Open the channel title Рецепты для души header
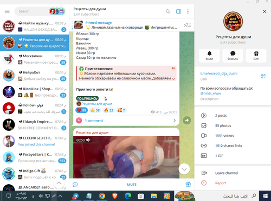This screenshot has width=271, height=201. [89, 9]
